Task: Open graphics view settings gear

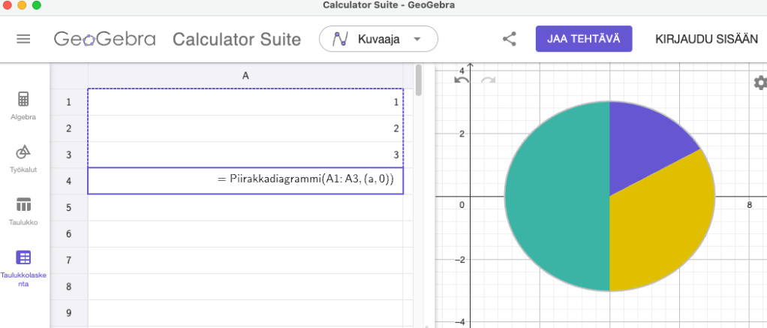Action: coord(759,83)
